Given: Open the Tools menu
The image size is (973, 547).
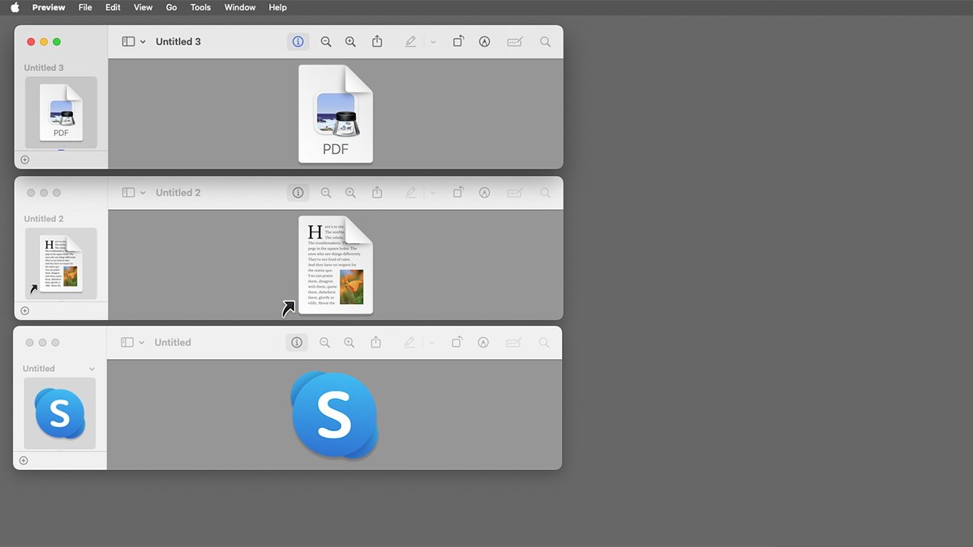Looking at the screenshot, I should point(200,7).
